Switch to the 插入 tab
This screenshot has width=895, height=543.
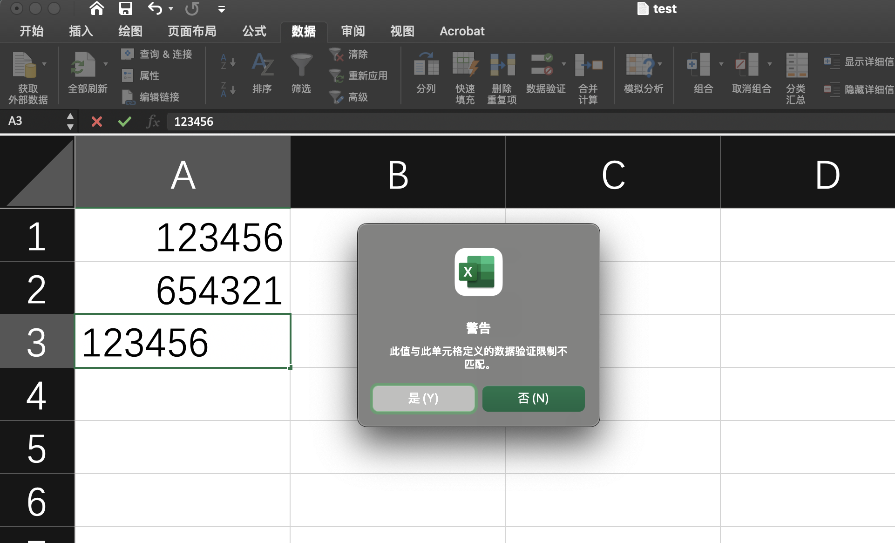[x=81, y=31]
